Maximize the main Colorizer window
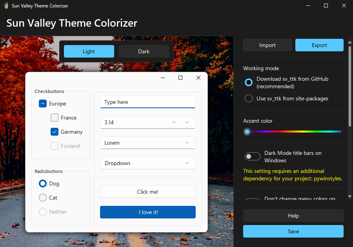 tap(326, 6)
